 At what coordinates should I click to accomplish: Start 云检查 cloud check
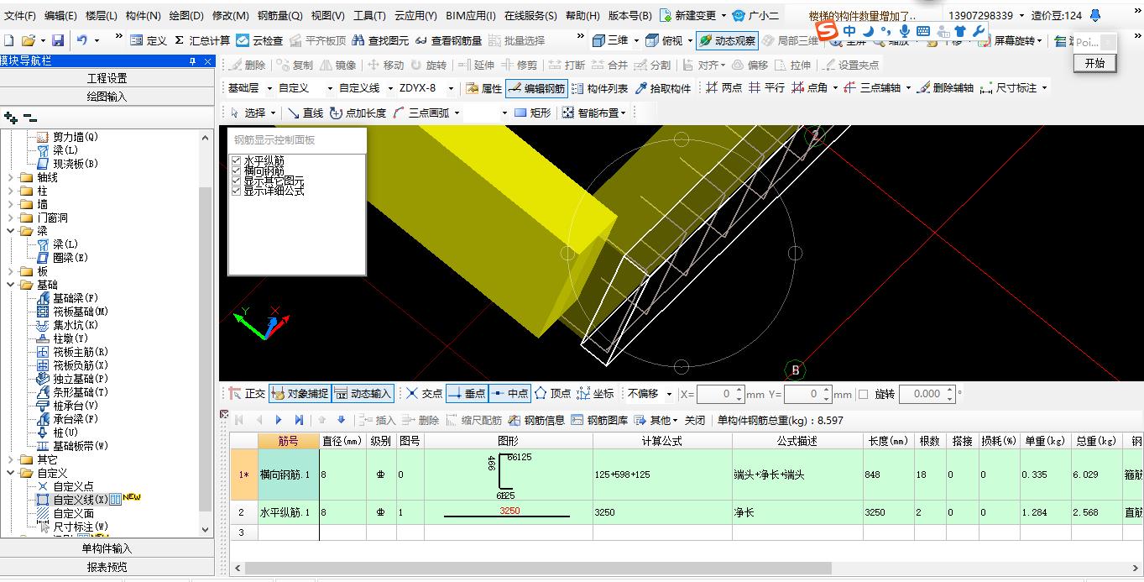point(259,40)
